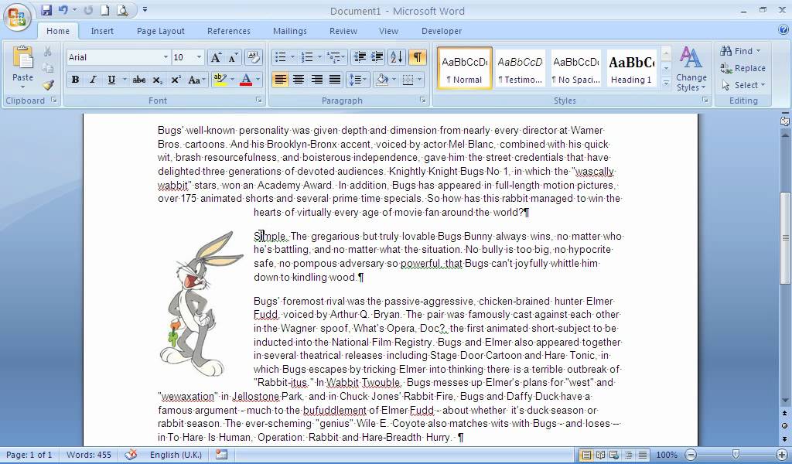Undo the last action
This screenshot has height=464, width=792.
[63, 10]
